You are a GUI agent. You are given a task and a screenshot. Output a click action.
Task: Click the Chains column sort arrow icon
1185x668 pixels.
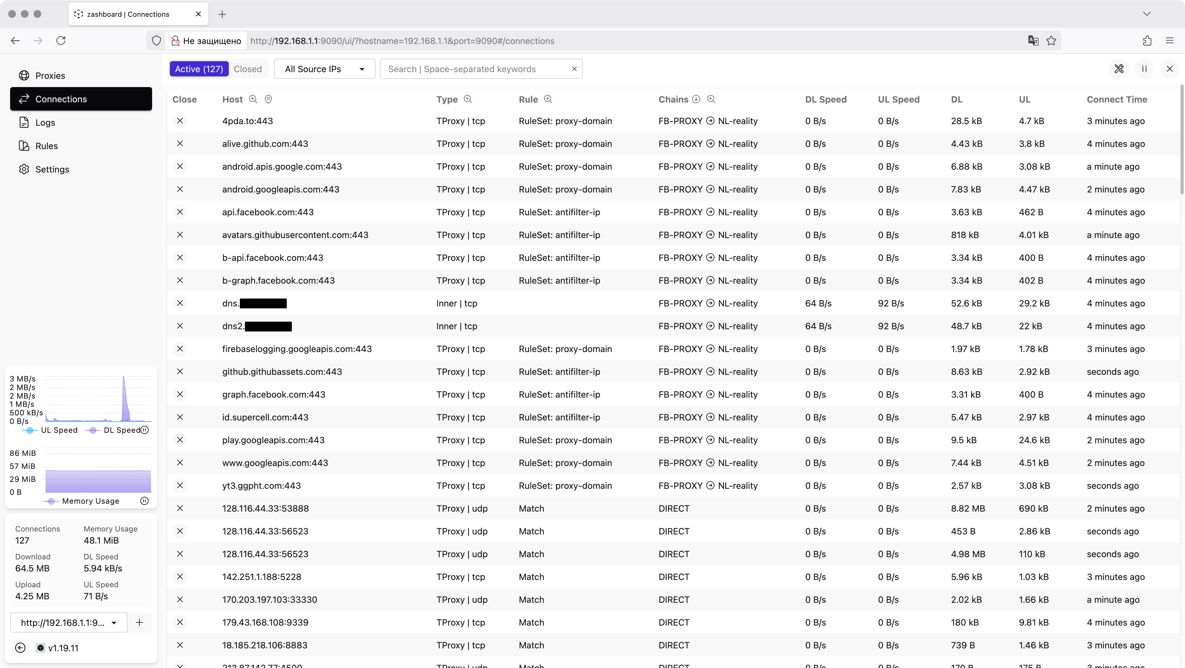tap(696, 99)
